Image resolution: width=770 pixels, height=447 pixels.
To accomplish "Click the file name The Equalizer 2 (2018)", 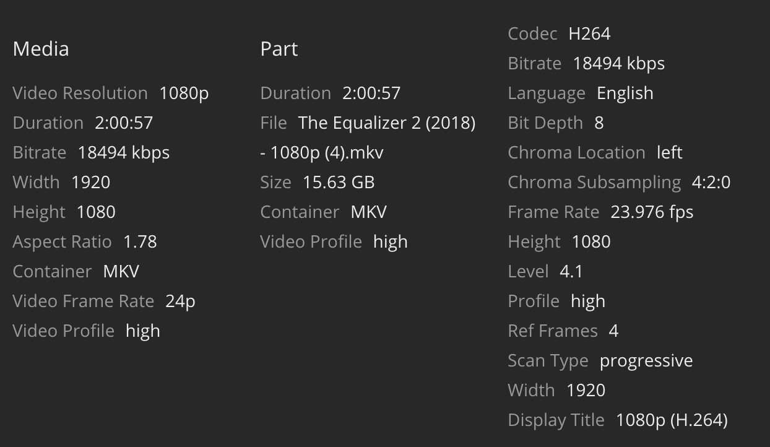I will 386,123.
